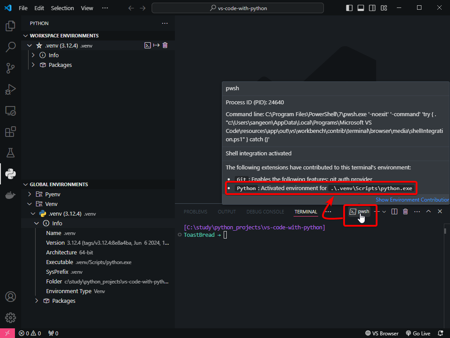The height and width of the screenshot is (338, 450).
Task: Open the Docker view in activity bar
Action: coord(11,195)
